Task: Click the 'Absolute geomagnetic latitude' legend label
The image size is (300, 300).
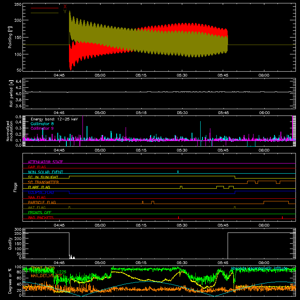Action: pyautogui.click(x=259, y=268)
